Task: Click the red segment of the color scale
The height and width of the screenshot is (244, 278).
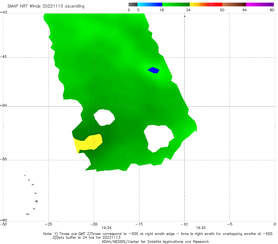Action: pos(216,5)
